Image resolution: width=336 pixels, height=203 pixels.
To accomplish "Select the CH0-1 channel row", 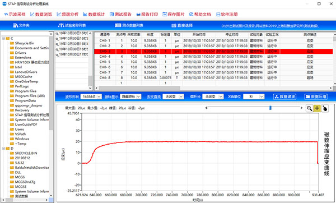I will click(x=214, y=40).
